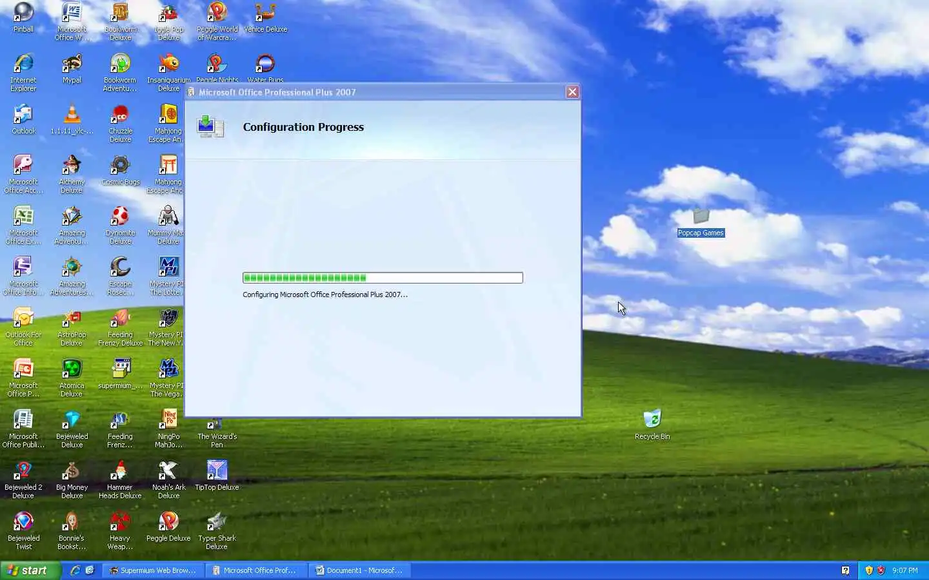
Task: Click Mystery PI The Lottery icon
Action: coord(166,276)
